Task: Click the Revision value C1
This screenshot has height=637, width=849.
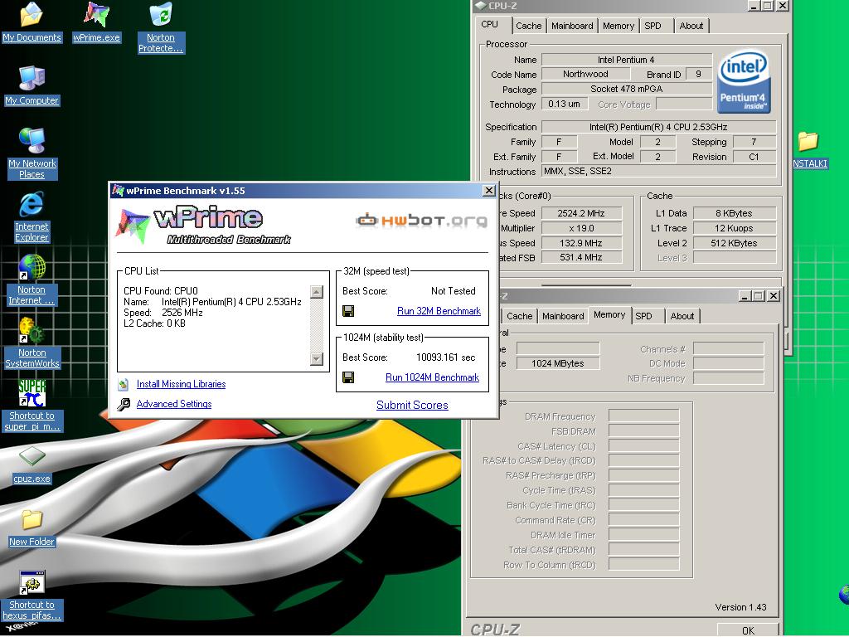Action: click(x=754, y=157)
